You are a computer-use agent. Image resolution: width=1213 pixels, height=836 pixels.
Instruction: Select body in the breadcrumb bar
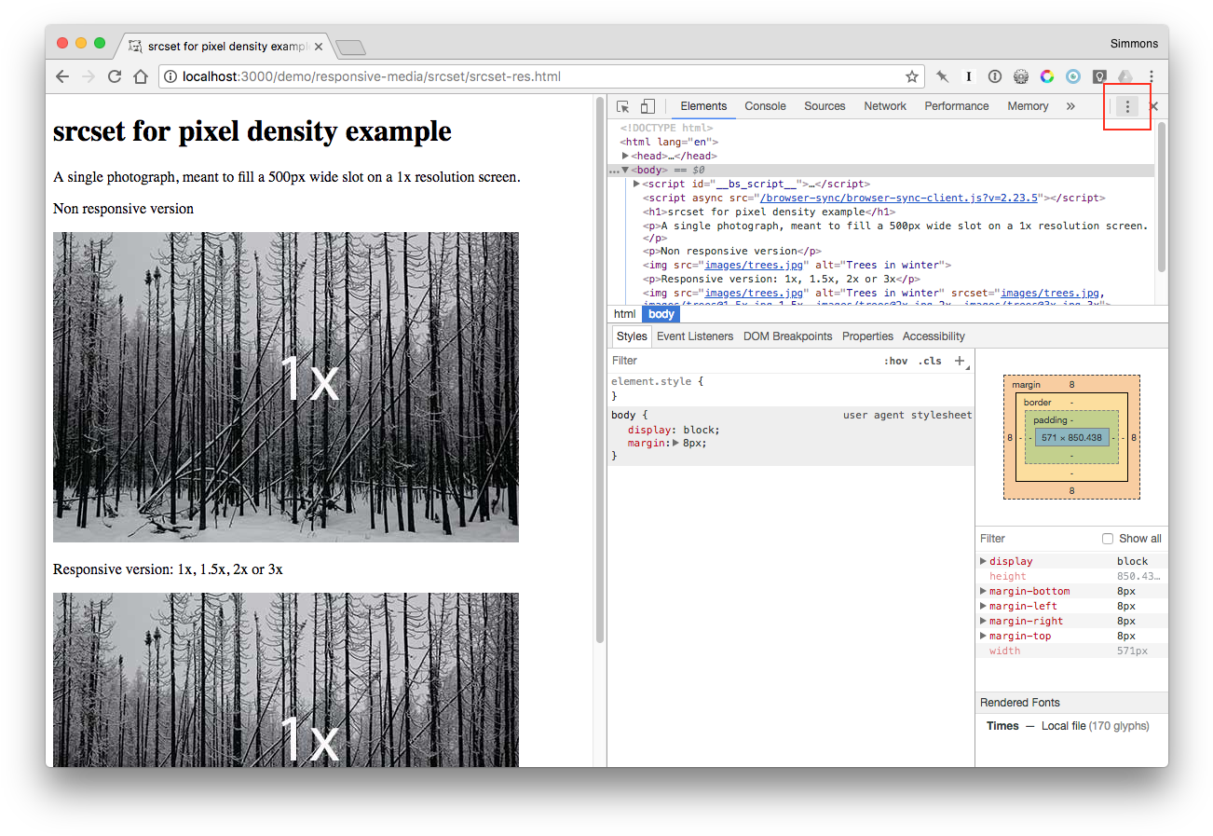tap(661, 314)
